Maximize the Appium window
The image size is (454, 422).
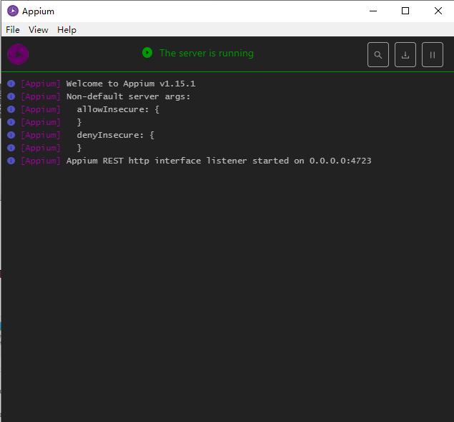tap(405, 11)
